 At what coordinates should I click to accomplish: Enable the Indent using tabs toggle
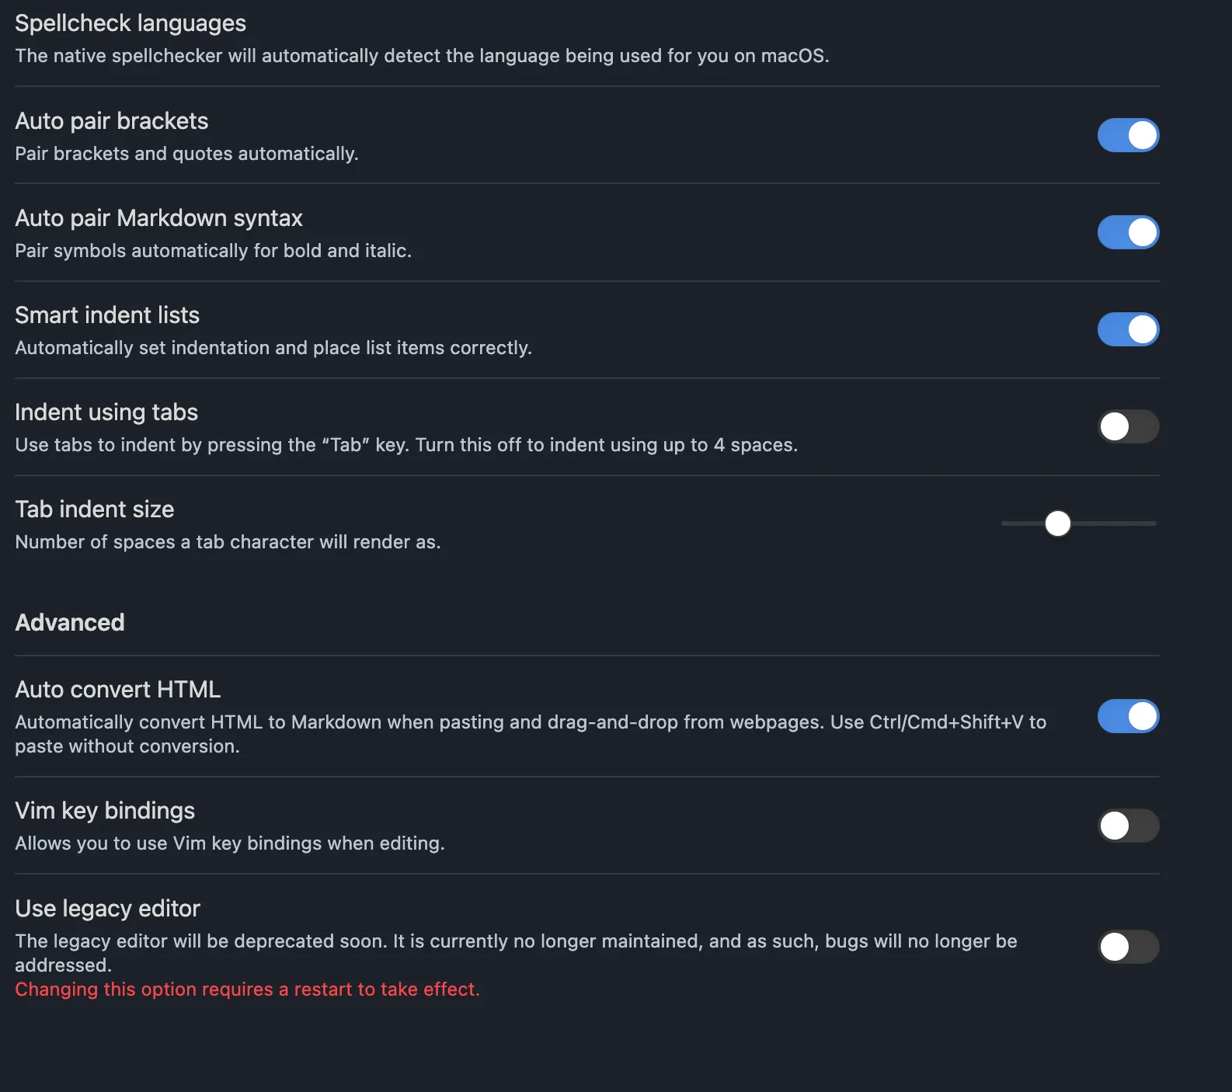(1128, 426)
